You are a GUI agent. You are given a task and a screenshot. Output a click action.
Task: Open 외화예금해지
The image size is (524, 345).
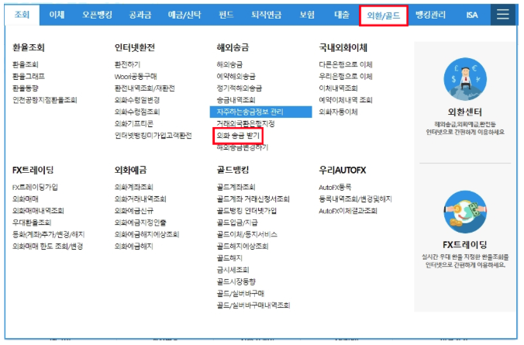133,247
